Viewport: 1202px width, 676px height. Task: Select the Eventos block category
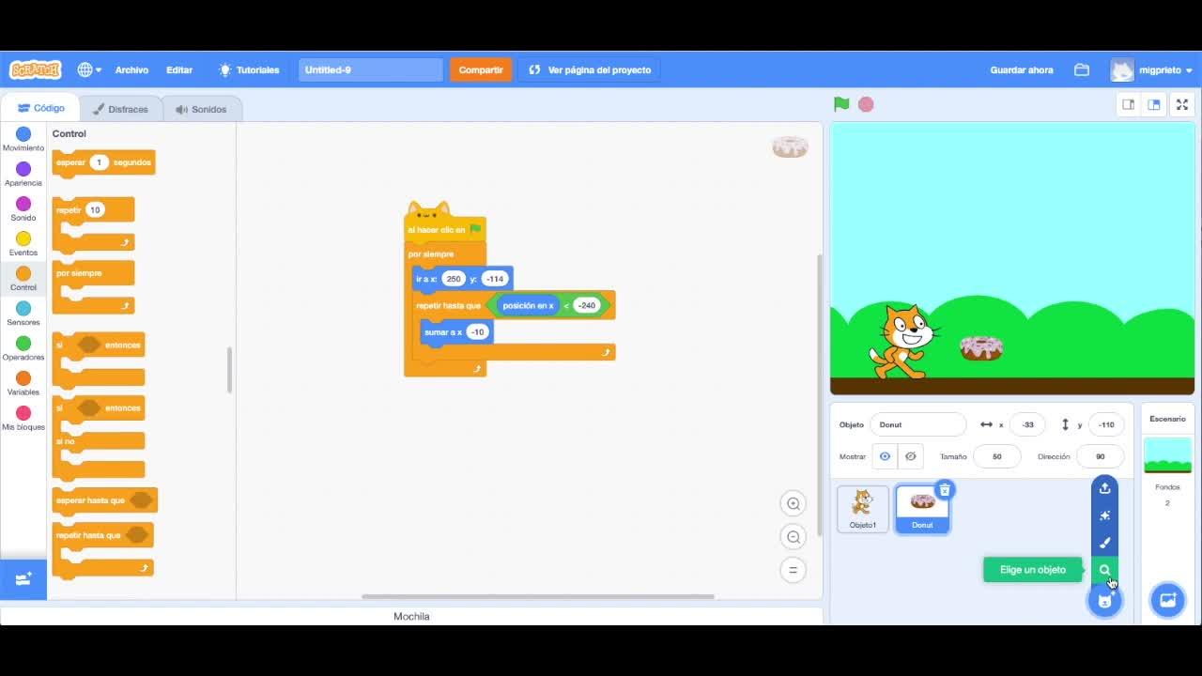click(x=23, y=244)
